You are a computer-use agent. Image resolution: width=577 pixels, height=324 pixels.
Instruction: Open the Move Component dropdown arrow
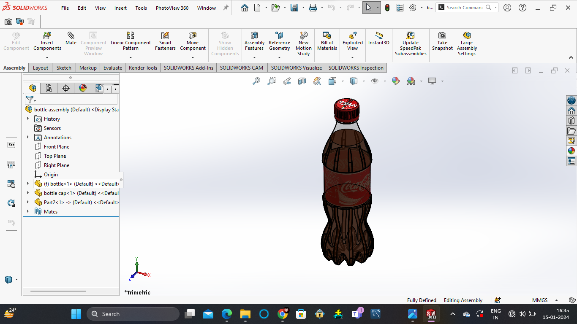pos(193,57)
